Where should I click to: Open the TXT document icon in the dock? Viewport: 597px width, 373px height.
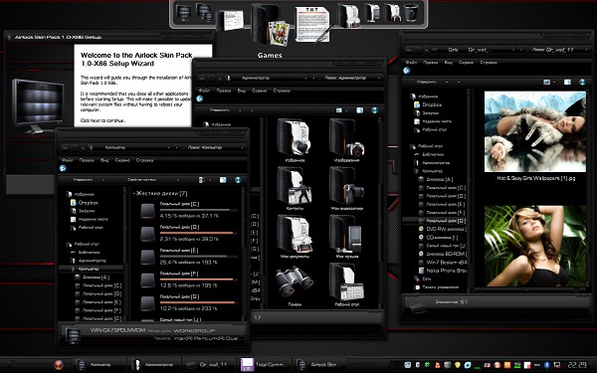[313, 24]
